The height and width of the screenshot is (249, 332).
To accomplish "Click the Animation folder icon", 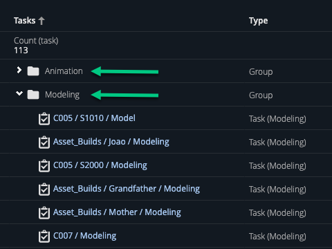I will click(33, 71).
